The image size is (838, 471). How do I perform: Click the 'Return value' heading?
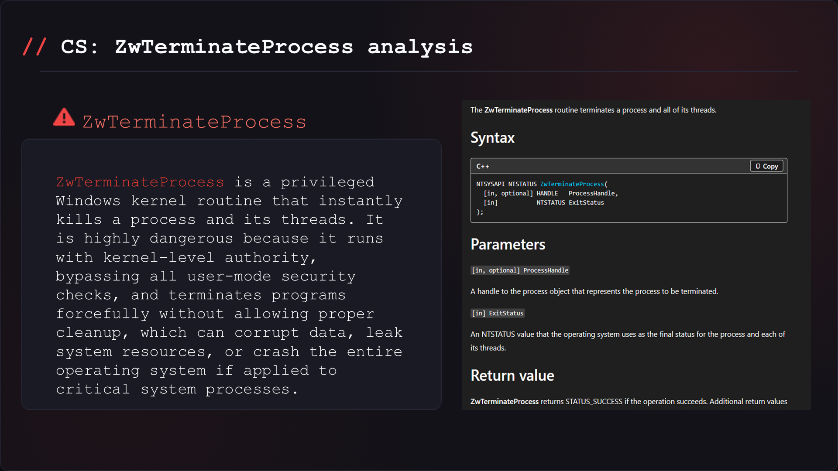[x=512, y=375]
